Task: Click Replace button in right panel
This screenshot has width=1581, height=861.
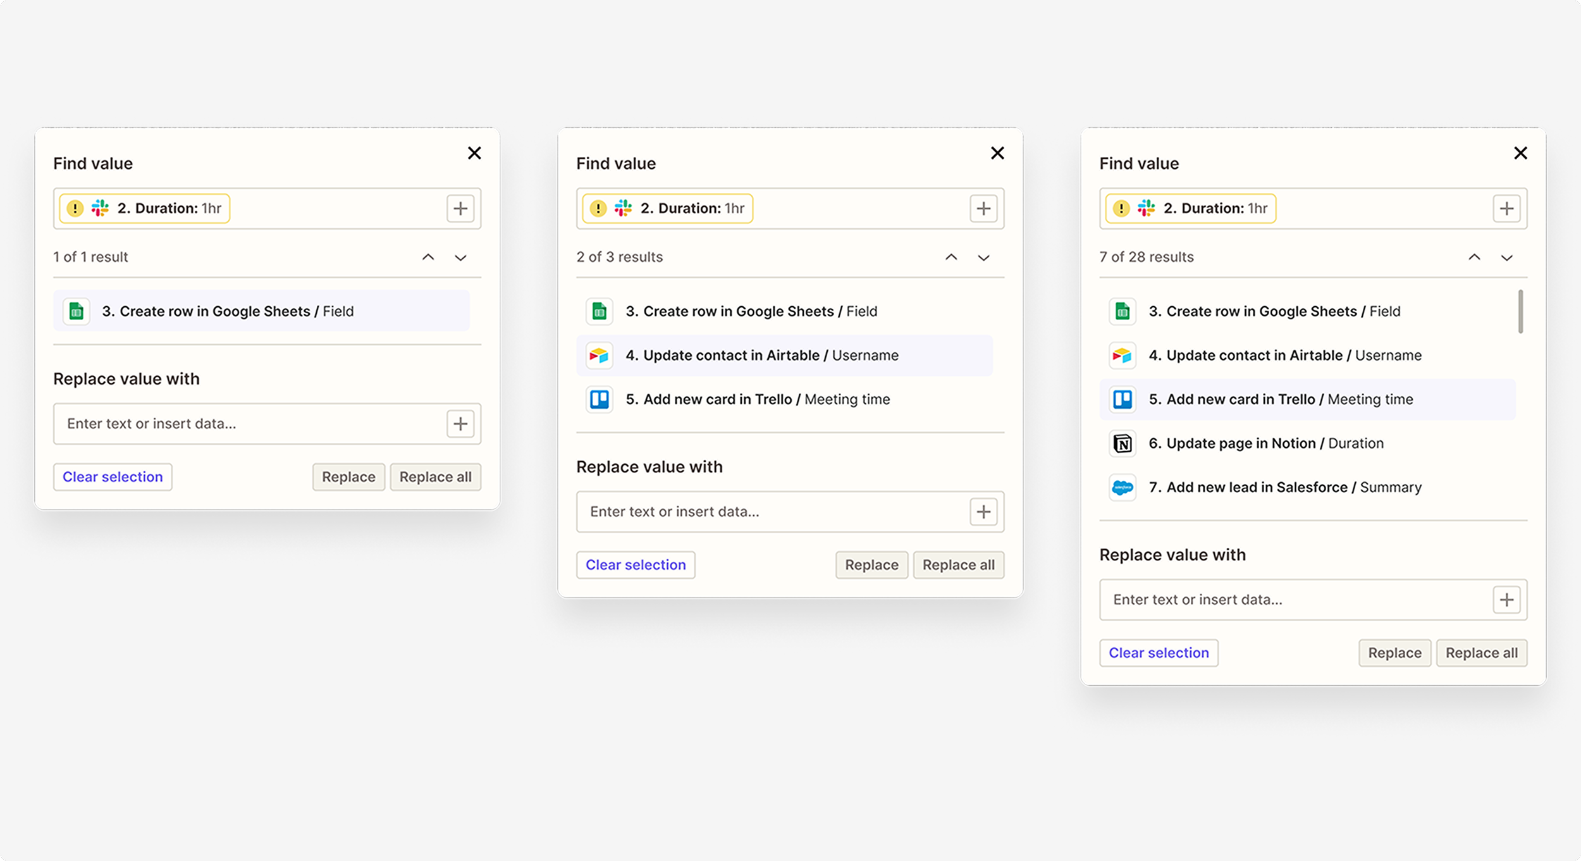Action: 1394,653
